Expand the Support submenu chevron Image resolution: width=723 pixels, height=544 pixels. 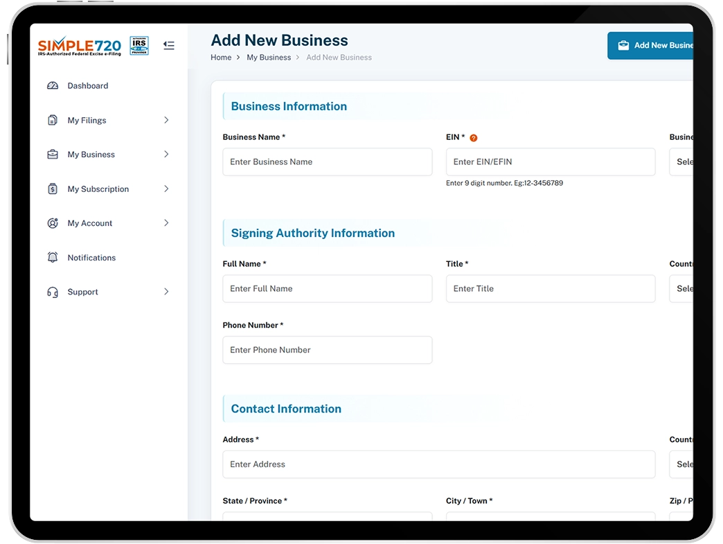[x=166, y=292]
